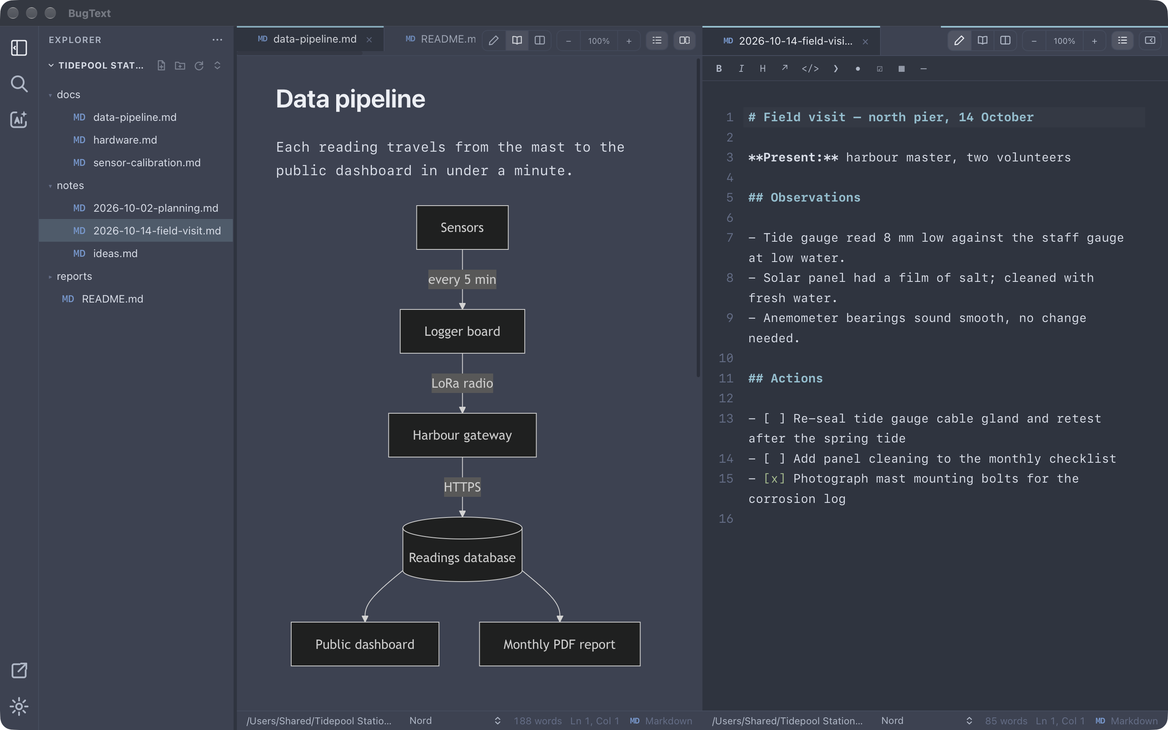Toggle outline list in the field-visit pane
Viewport: 1168px width, 730px height.
point(1123,41)
